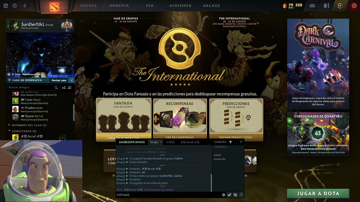Screen dimensions: 360x202
Task: Click the Crea tu alineación button
Action: pyautogui.click(x=123, y=137)
